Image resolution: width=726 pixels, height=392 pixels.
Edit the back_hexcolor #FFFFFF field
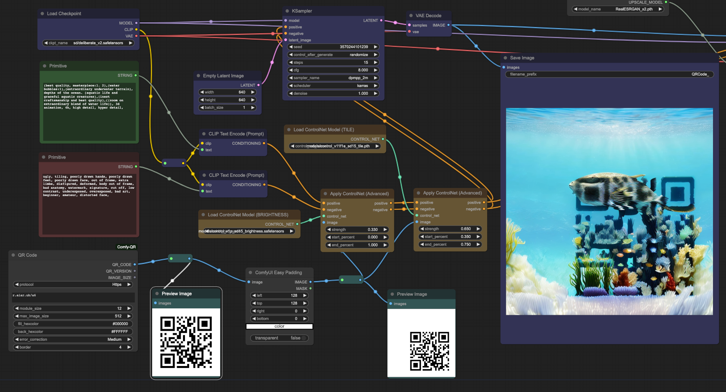click(x=73, y=332)
